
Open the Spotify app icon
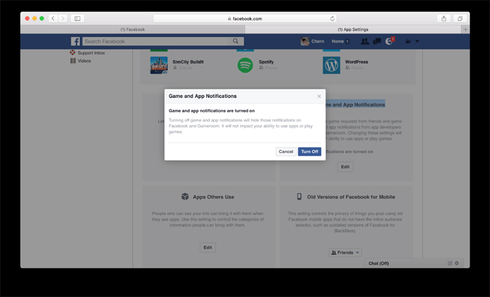tap(245, 65)
